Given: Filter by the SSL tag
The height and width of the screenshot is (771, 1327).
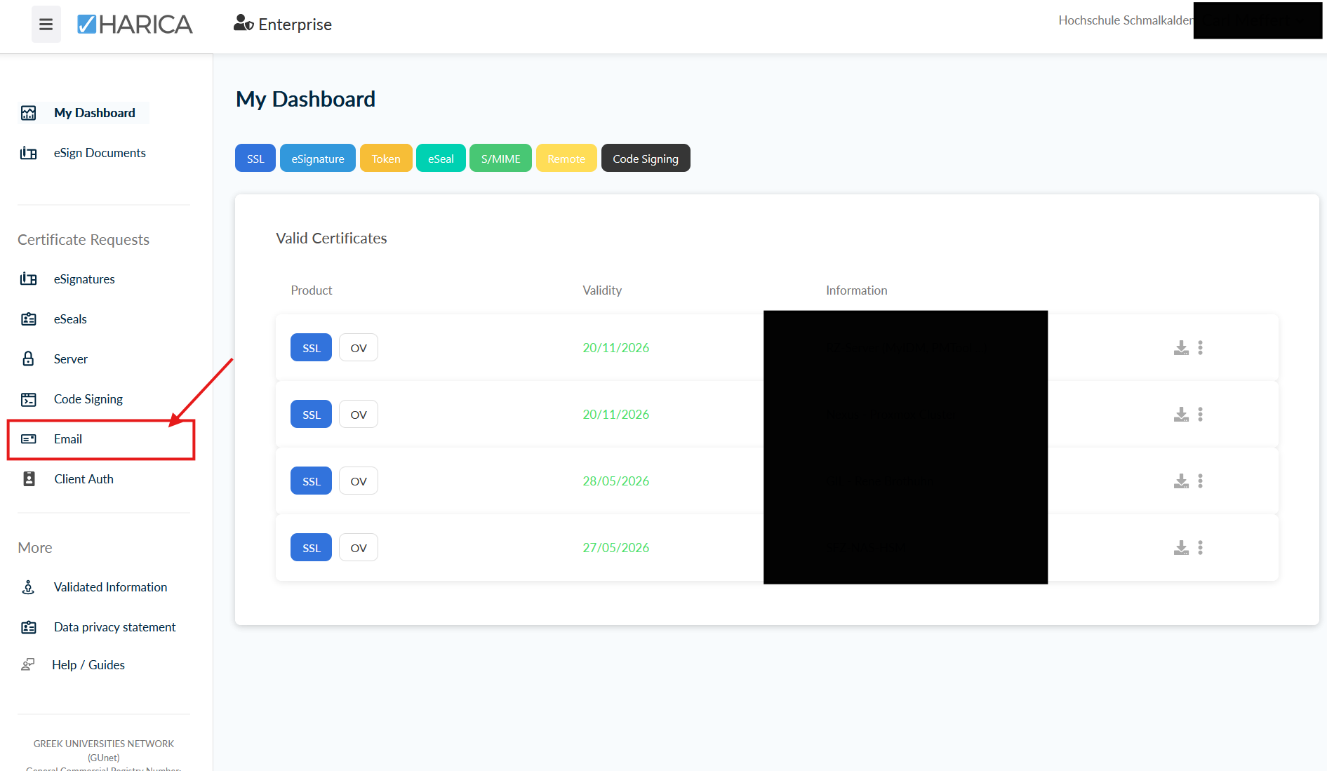Looking at the screenshot, I should pos(255,159).
